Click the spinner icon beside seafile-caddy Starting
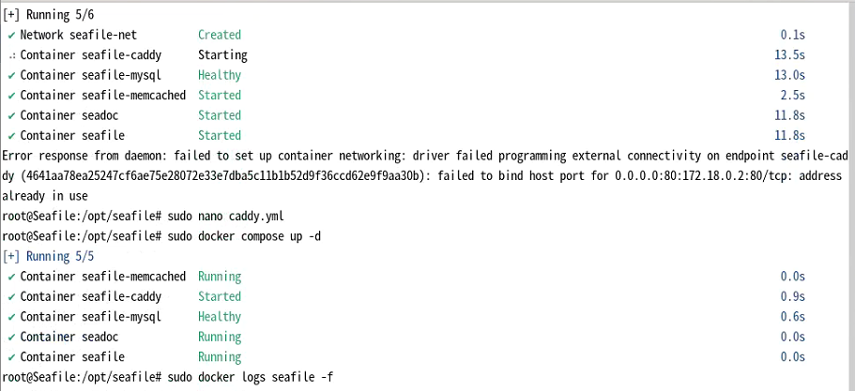Viewport: 855px width, 391px height. (12, 56)
